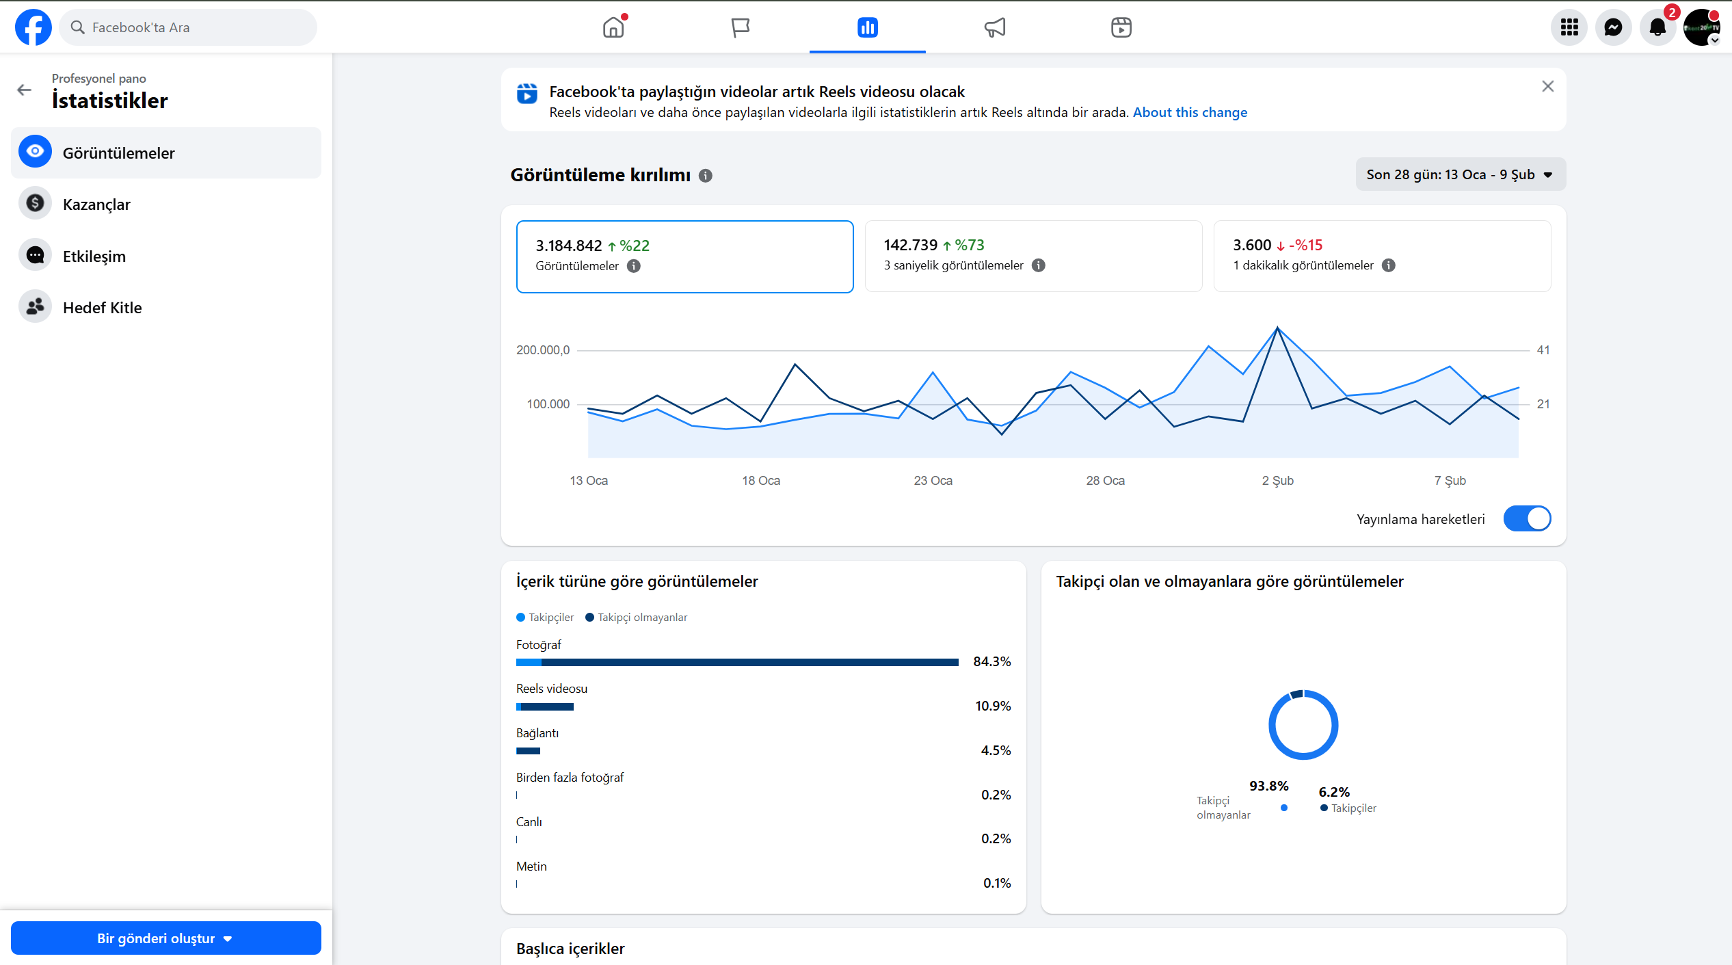Expand the Bir gönderi oluştur dropdown

click(x=165, y=938)
